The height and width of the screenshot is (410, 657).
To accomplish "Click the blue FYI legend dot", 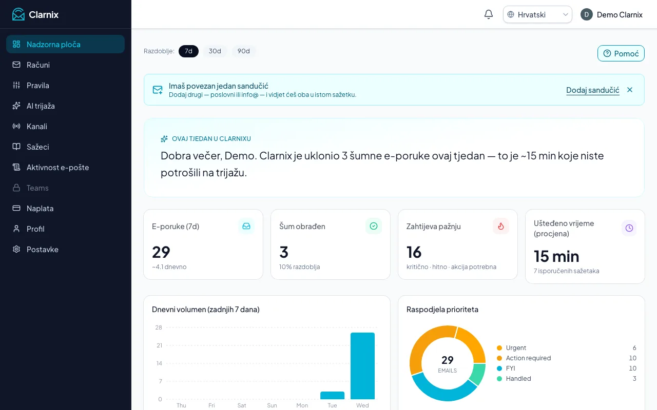I will pos(499,368).
